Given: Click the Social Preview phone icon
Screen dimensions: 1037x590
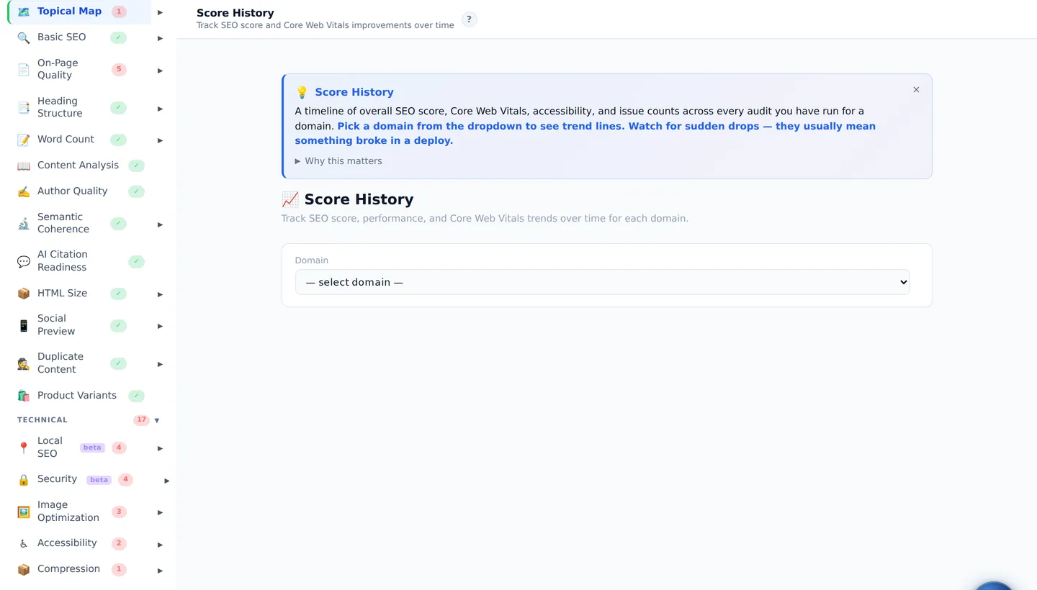Looking at the screenshot, I should (24, 325).
